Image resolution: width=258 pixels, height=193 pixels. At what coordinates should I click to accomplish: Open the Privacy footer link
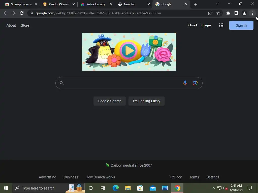[x=176, y=177]
